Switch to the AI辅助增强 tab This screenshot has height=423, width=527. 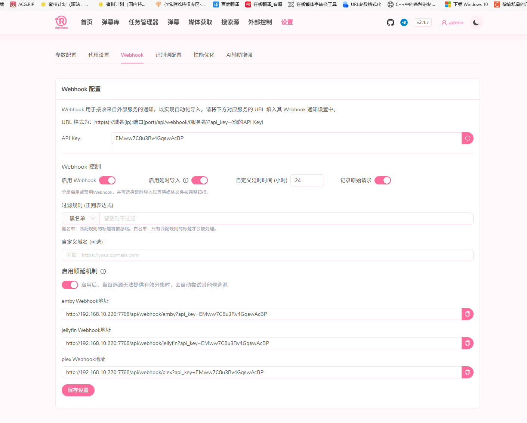point(239,55)
